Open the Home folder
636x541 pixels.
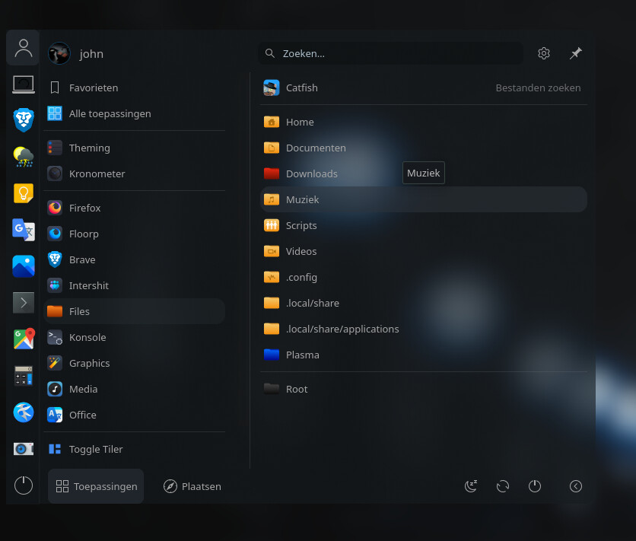point(424,122)
